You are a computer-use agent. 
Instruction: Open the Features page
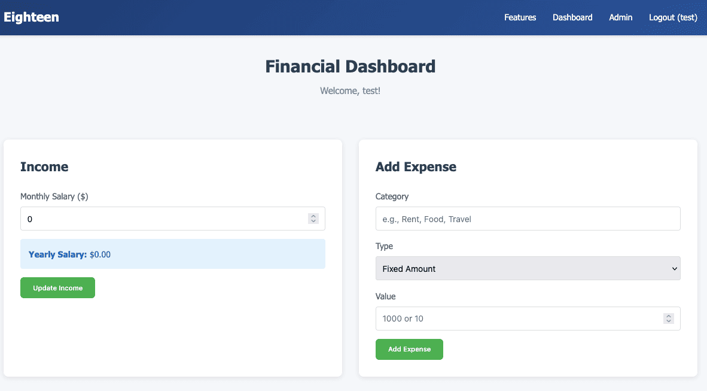[x=520, y=17]
